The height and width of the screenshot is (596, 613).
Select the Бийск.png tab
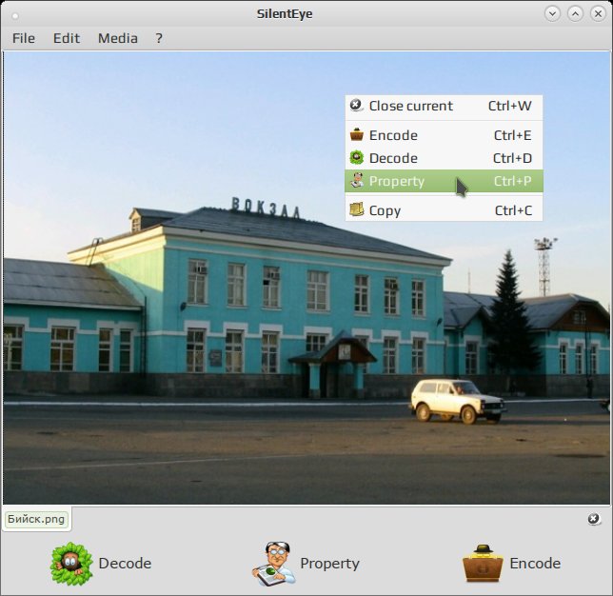pyautogui.click(x=36, y=519)
